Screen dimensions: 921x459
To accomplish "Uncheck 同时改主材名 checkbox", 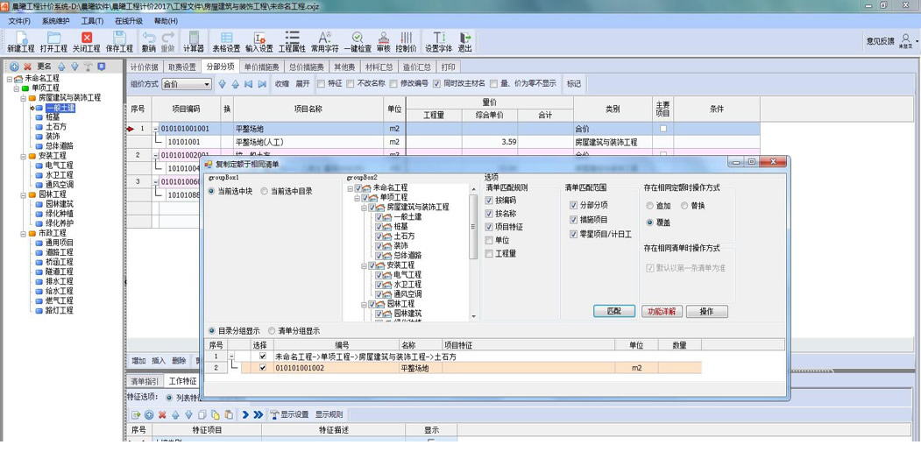I will (x=436, y=84).
